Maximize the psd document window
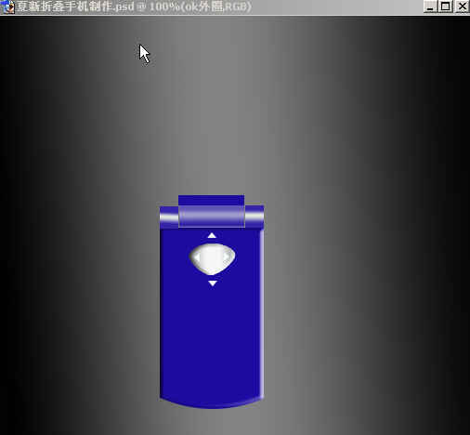Screen dimensions: 470x435 (446, 7)
